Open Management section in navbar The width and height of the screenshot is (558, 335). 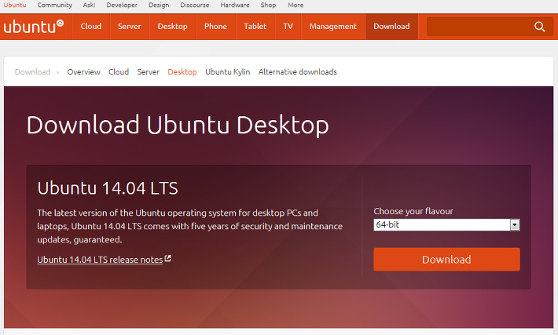[333, 27]
